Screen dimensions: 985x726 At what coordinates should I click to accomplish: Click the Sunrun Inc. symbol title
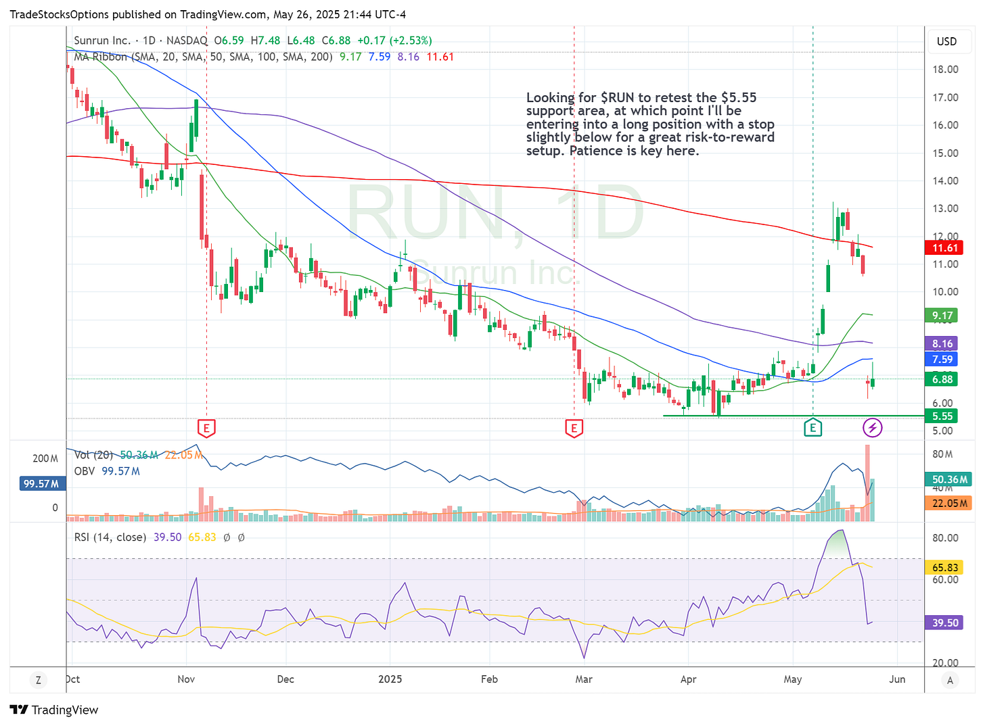101,41
